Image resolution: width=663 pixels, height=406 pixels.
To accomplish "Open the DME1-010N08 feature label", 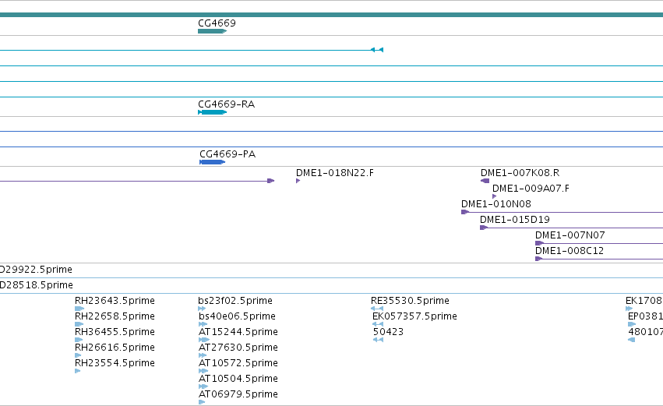I will [x=496, y=204].
